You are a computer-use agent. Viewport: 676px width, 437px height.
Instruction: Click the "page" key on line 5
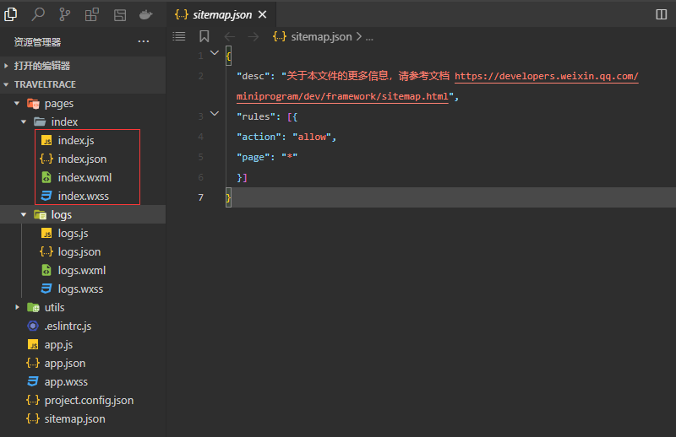253,157
